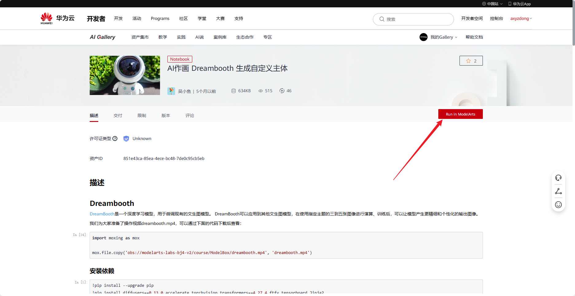The height and width of the screenshot is (296, 575).
Task: Click the file size database icon
Action: (233, 91)
